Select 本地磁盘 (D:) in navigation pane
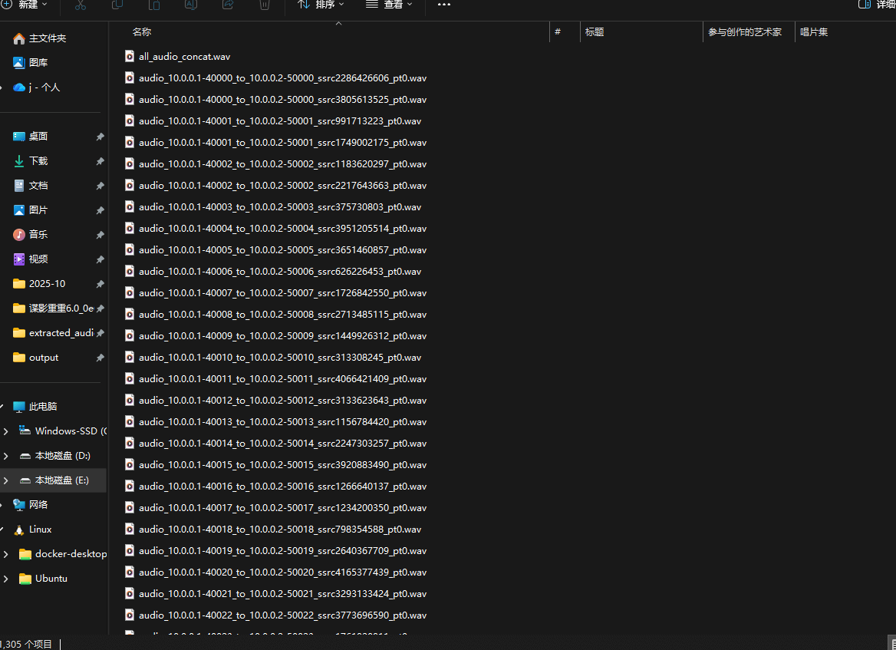The image size is (896, 650). tap(62, 456)
